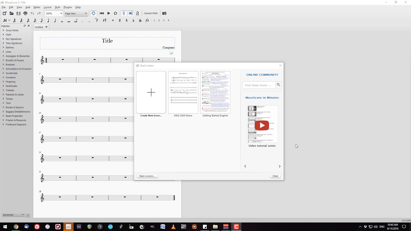Image resolution: width=411 pixels, height=231 pixels.
Task: Save the score with the floppy disk icon
Action: click(x=18, y=13)
